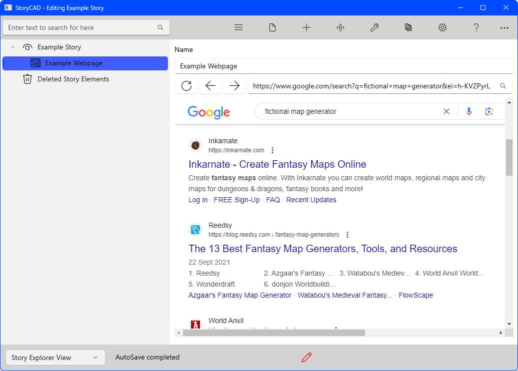Open Preferences gear icon
Viewport: 518px width, 371px height.
coord(442,27)
